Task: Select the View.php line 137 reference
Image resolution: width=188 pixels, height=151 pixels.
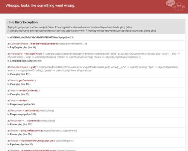Action: [19, 74]
